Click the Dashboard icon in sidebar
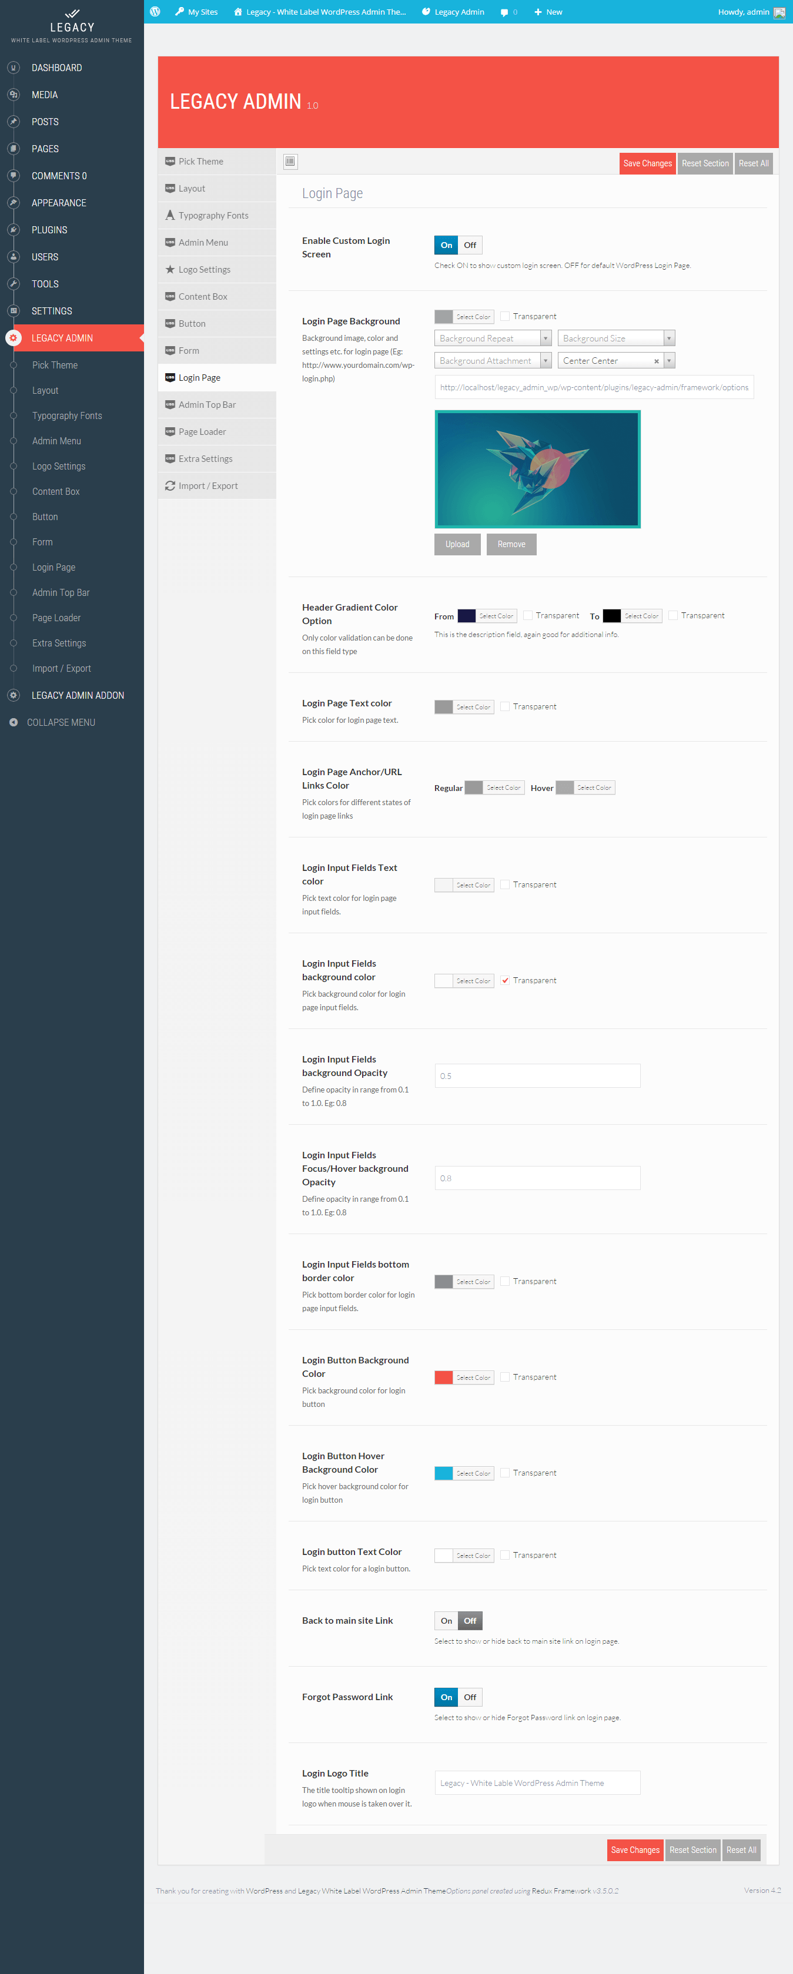The width and height of the screenshot is (793, 1974). pos(13,68)
